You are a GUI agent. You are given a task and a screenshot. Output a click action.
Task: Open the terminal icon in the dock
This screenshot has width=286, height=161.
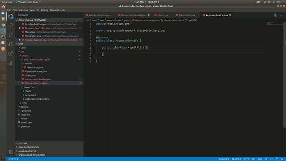coord(3,37)
